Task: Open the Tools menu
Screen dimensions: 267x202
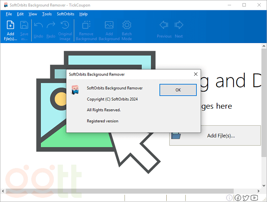Action: 47,14
